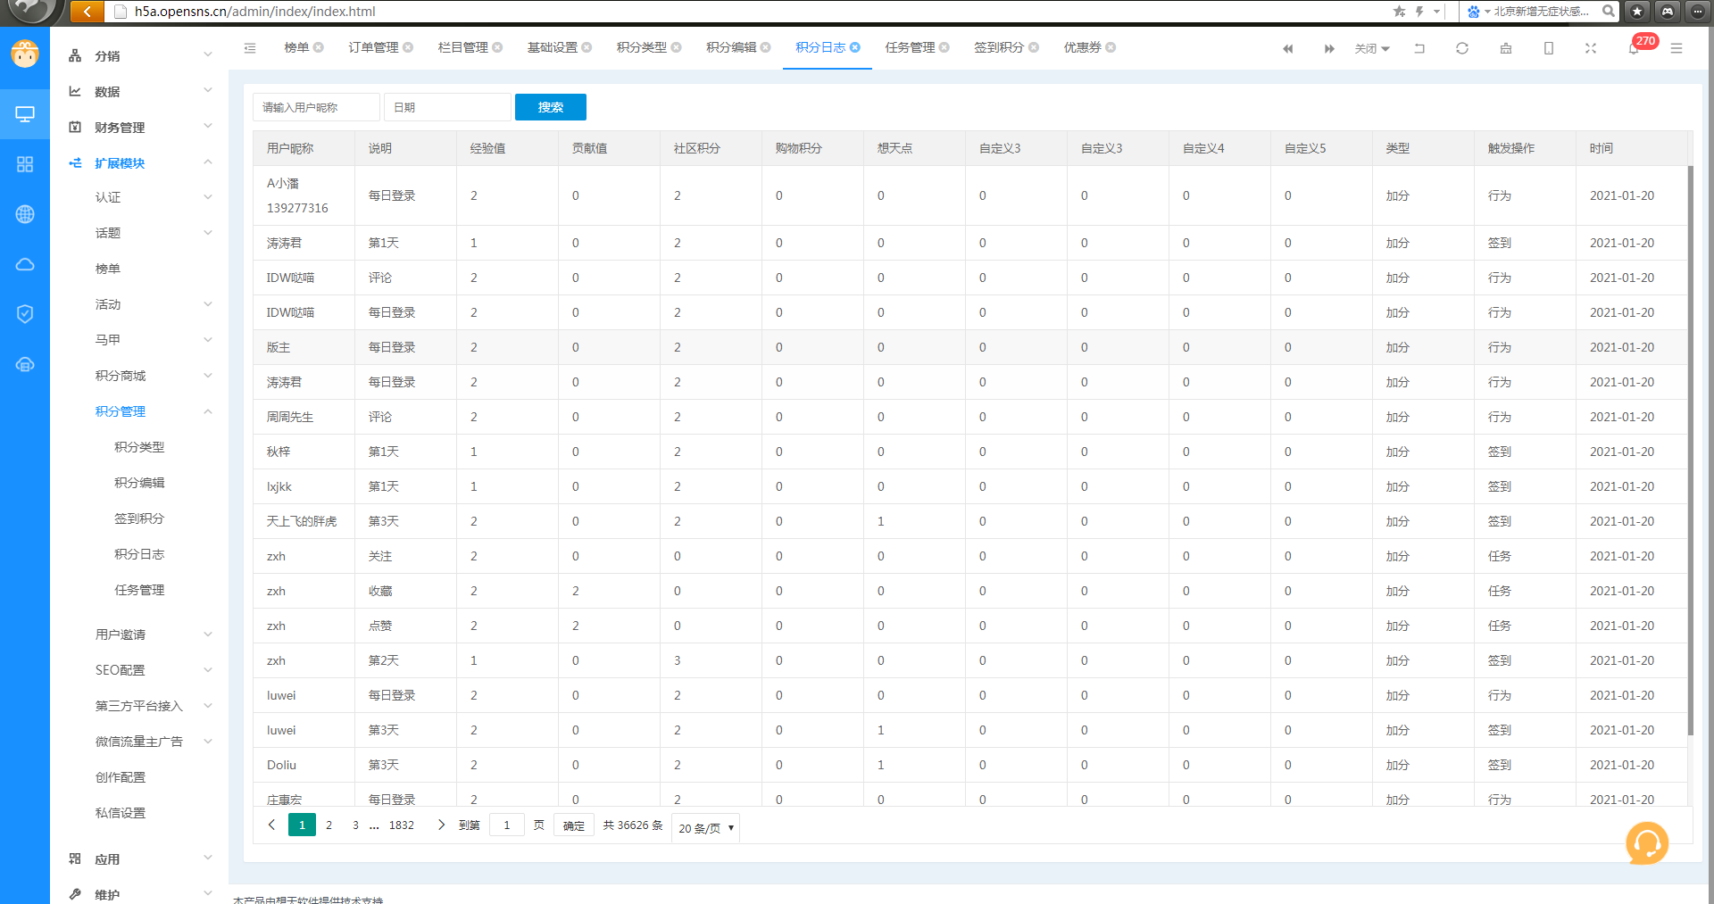The width and height of the screenshot is (1714, 904).
Task: Open the cloud-print icon in the left rail
Action: pos(25,364)
